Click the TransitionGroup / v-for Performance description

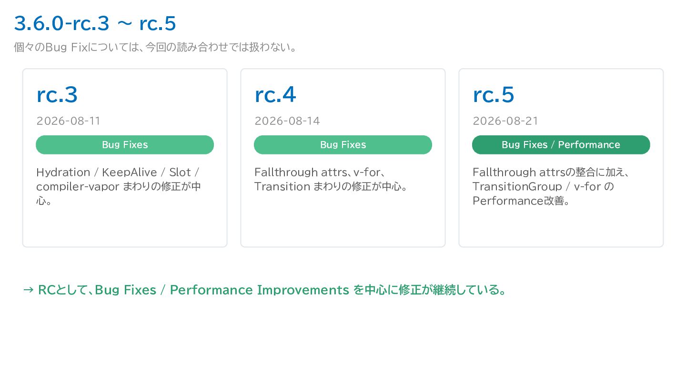[x=551, y=186]
